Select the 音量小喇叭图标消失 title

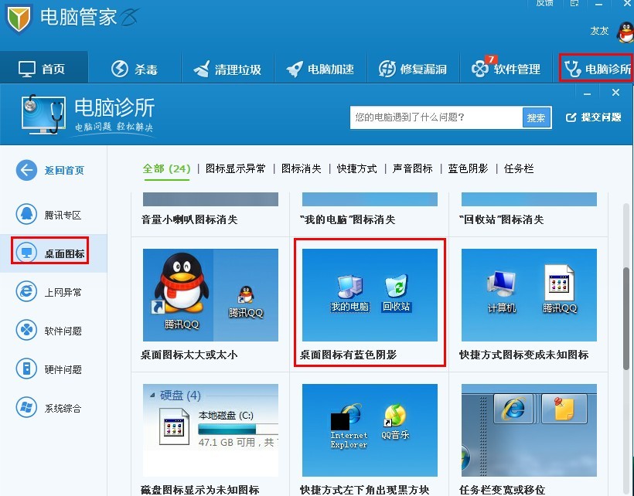coord(189,219)
